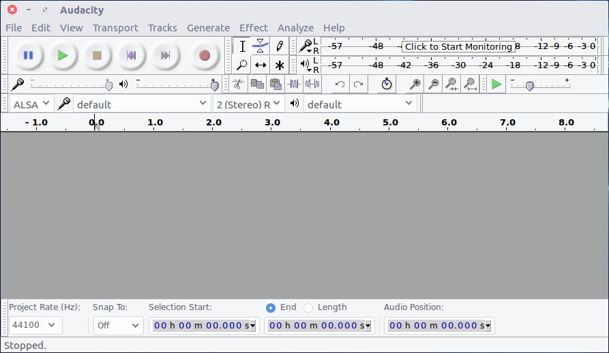This screenshot has width=609, height=353.
Task: Click the Redo arrow icon
Action: [x=359, y=85]
